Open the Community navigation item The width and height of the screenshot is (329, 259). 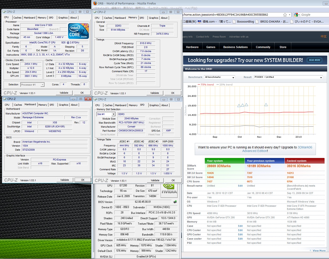tap(263, 47)
